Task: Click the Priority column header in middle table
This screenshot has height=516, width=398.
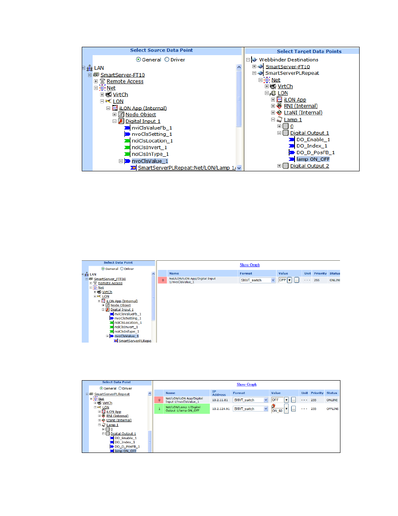Action: [320, 274]
